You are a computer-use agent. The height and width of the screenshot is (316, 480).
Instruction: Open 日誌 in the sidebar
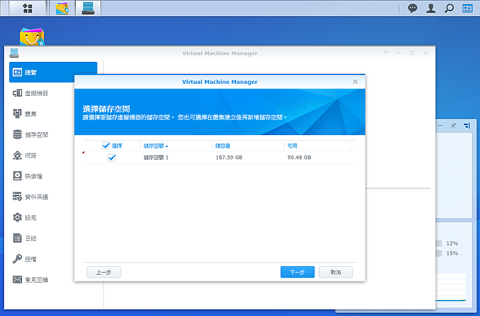point(25,238)
